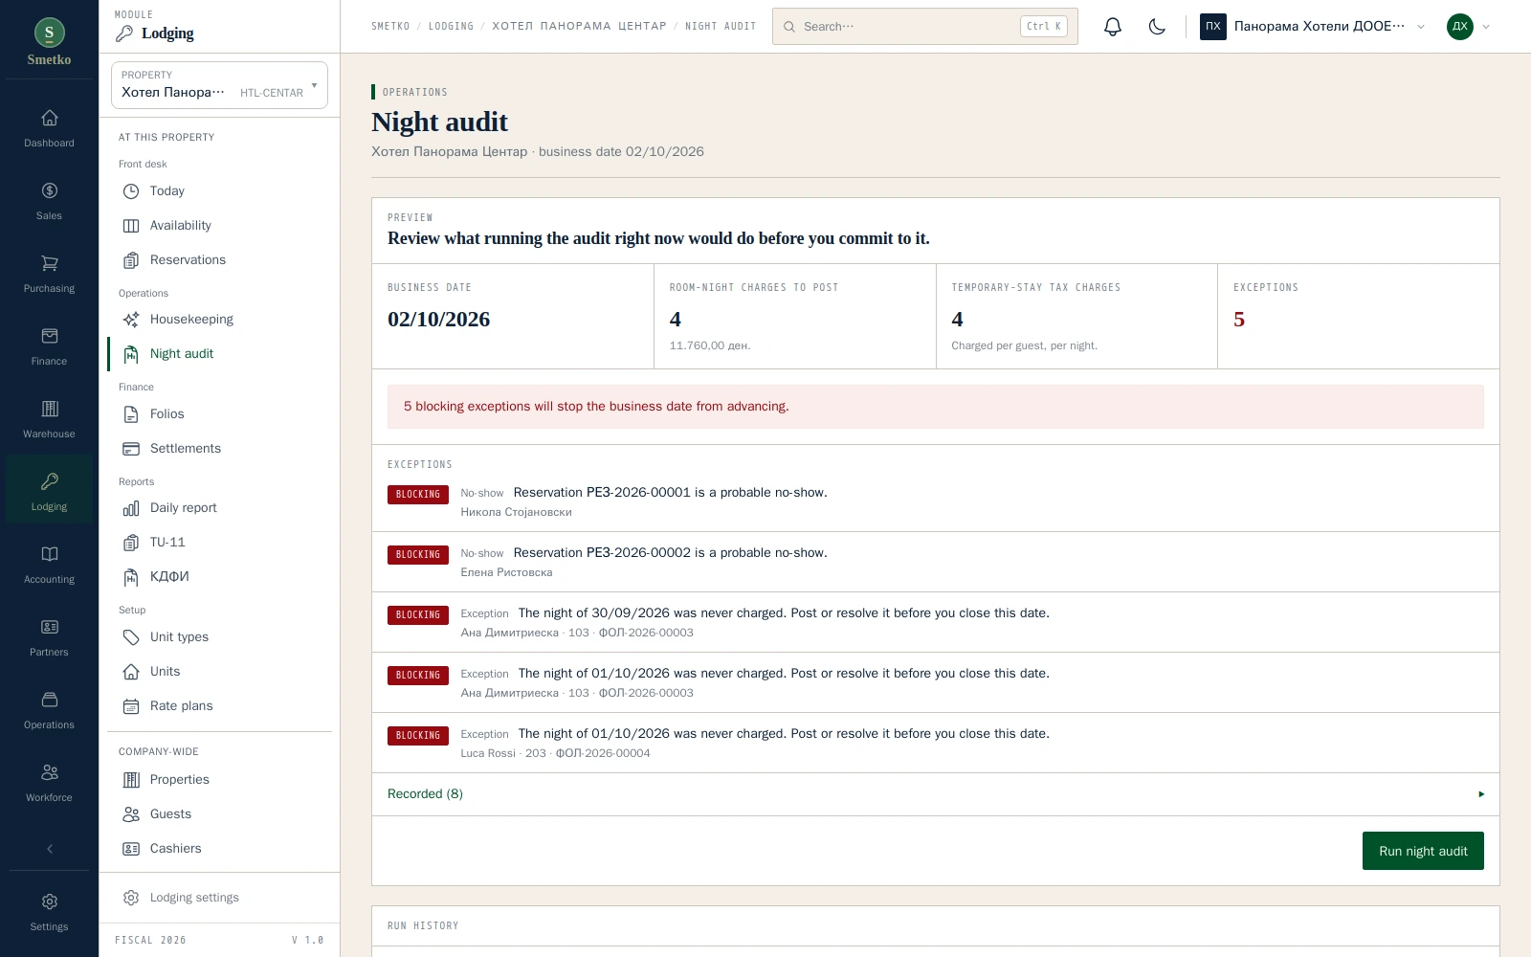This screenshot has width=1531, height=957.
Task: Open Cashiers page
Action: coord(219,849)
